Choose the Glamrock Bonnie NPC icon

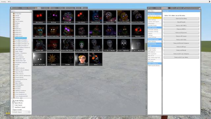[x=96, y=17]
